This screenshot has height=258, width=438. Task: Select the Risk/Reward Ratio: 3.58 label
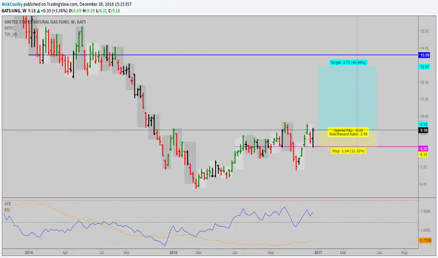[348, 134]
